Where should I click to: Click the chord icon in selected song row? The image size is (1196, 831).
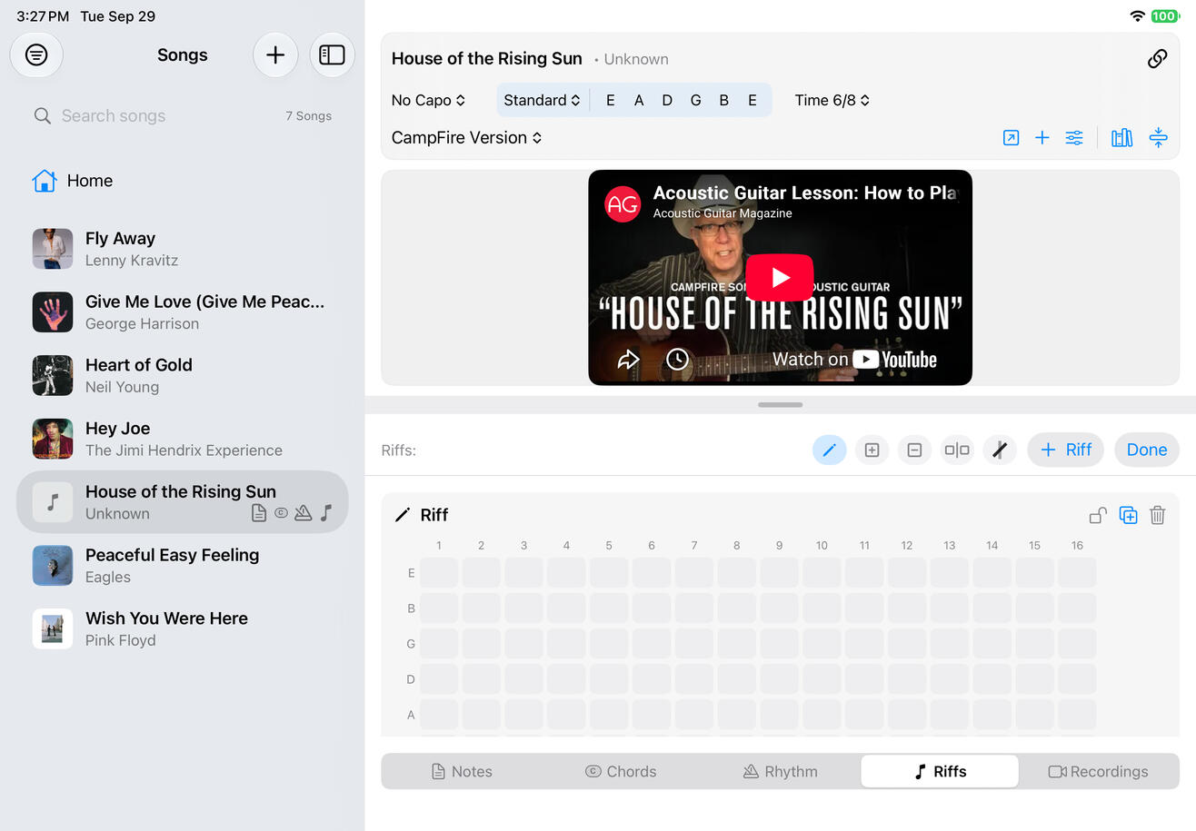point(281,514)
